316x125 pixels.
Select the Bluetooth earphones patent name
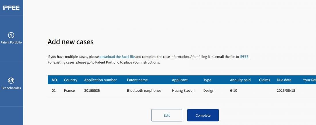[x=144, y=91]
